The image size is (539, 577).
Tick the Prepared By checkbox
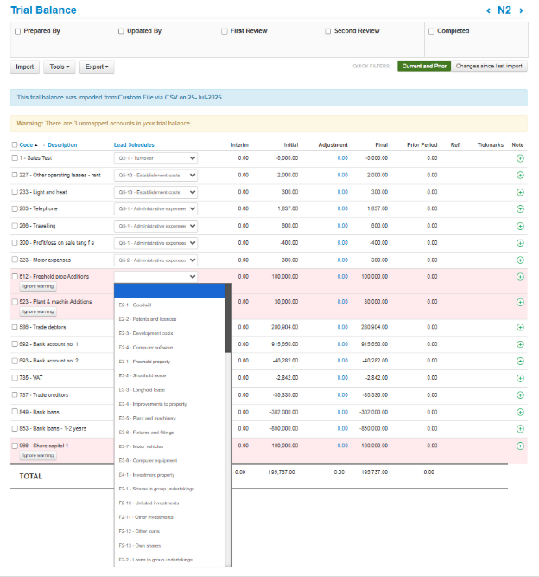coord(18,31)
